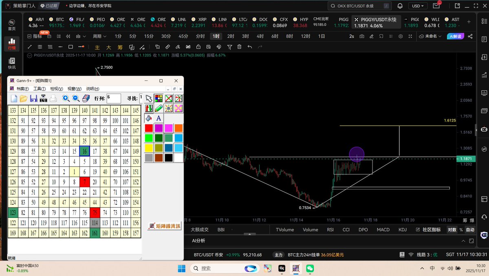489x276 pixels.
Task: Toggle the % percent scale
Action: coord(461,230)
